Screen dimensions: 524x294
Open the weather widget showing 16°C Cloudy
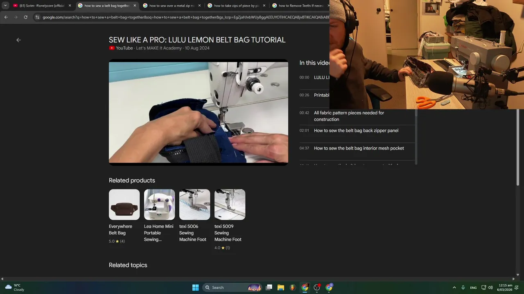point(14,287)
